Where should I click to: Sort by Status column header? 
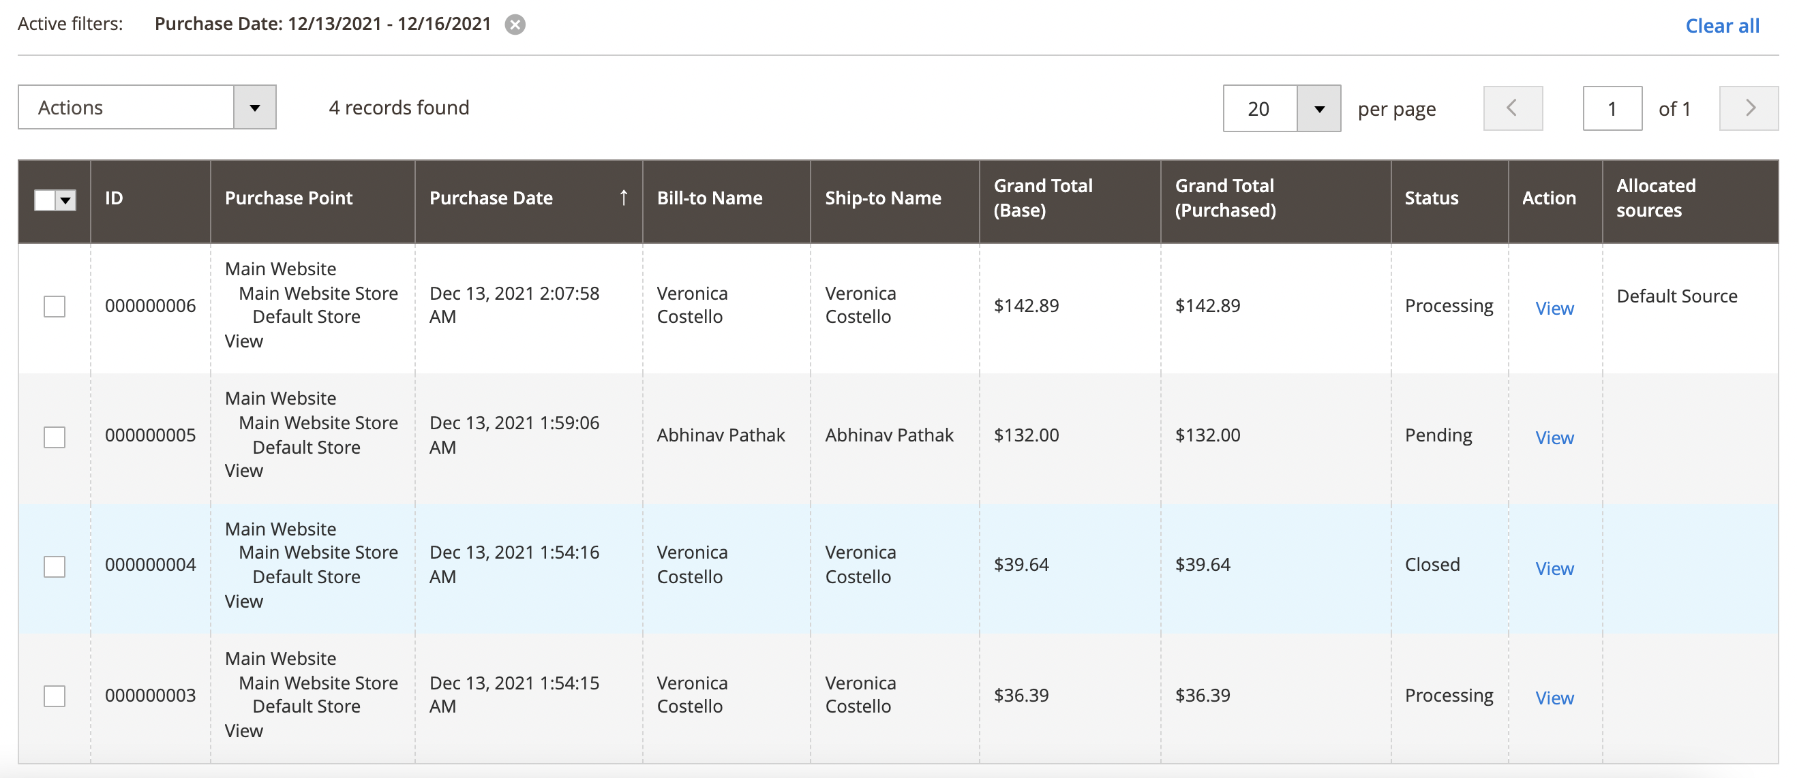click(x=1431, y=198)
